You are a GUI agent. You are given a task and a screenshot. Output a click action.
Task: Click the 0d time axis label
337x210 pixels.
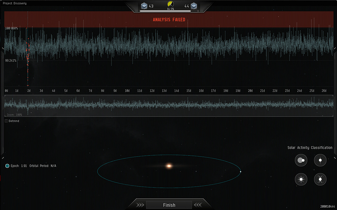(6, 91)
